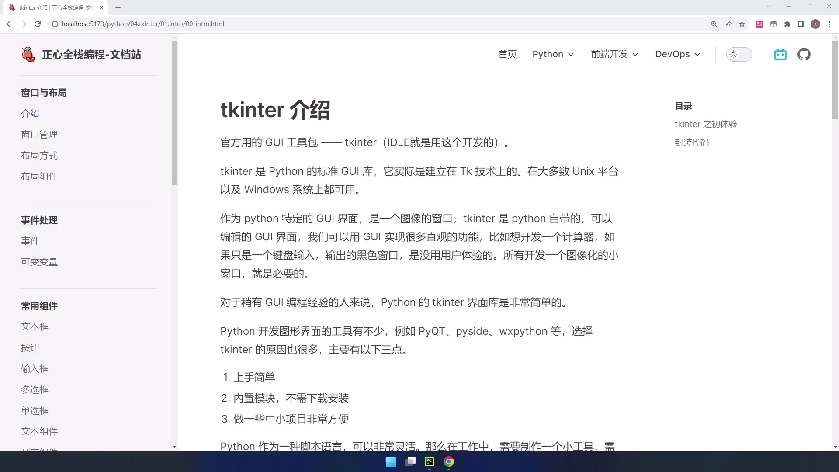
Task: Click list item 上手简单
Action: coord(254,377)
